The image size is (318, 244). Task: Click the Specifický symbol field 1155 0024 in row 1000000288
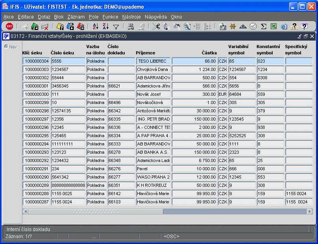pyautogui.click(x=299, y=194)
